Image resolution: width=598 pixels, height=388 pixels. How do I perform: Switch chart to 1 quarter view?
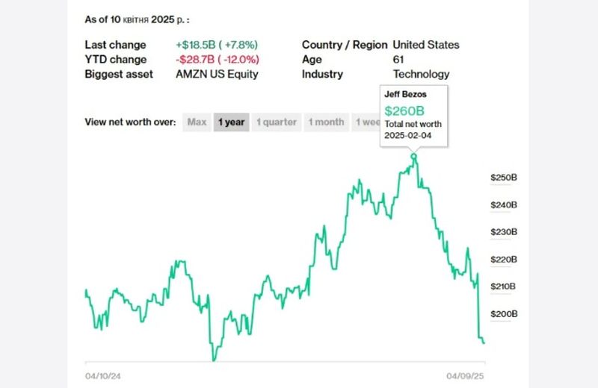(277, 122)
